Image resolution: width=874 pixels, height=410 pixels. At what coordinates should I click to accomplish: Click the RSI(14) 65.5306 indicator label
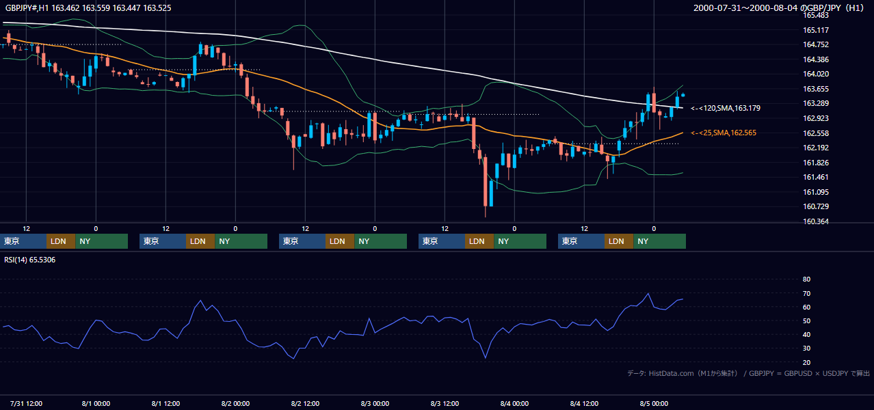click(30, 260)
